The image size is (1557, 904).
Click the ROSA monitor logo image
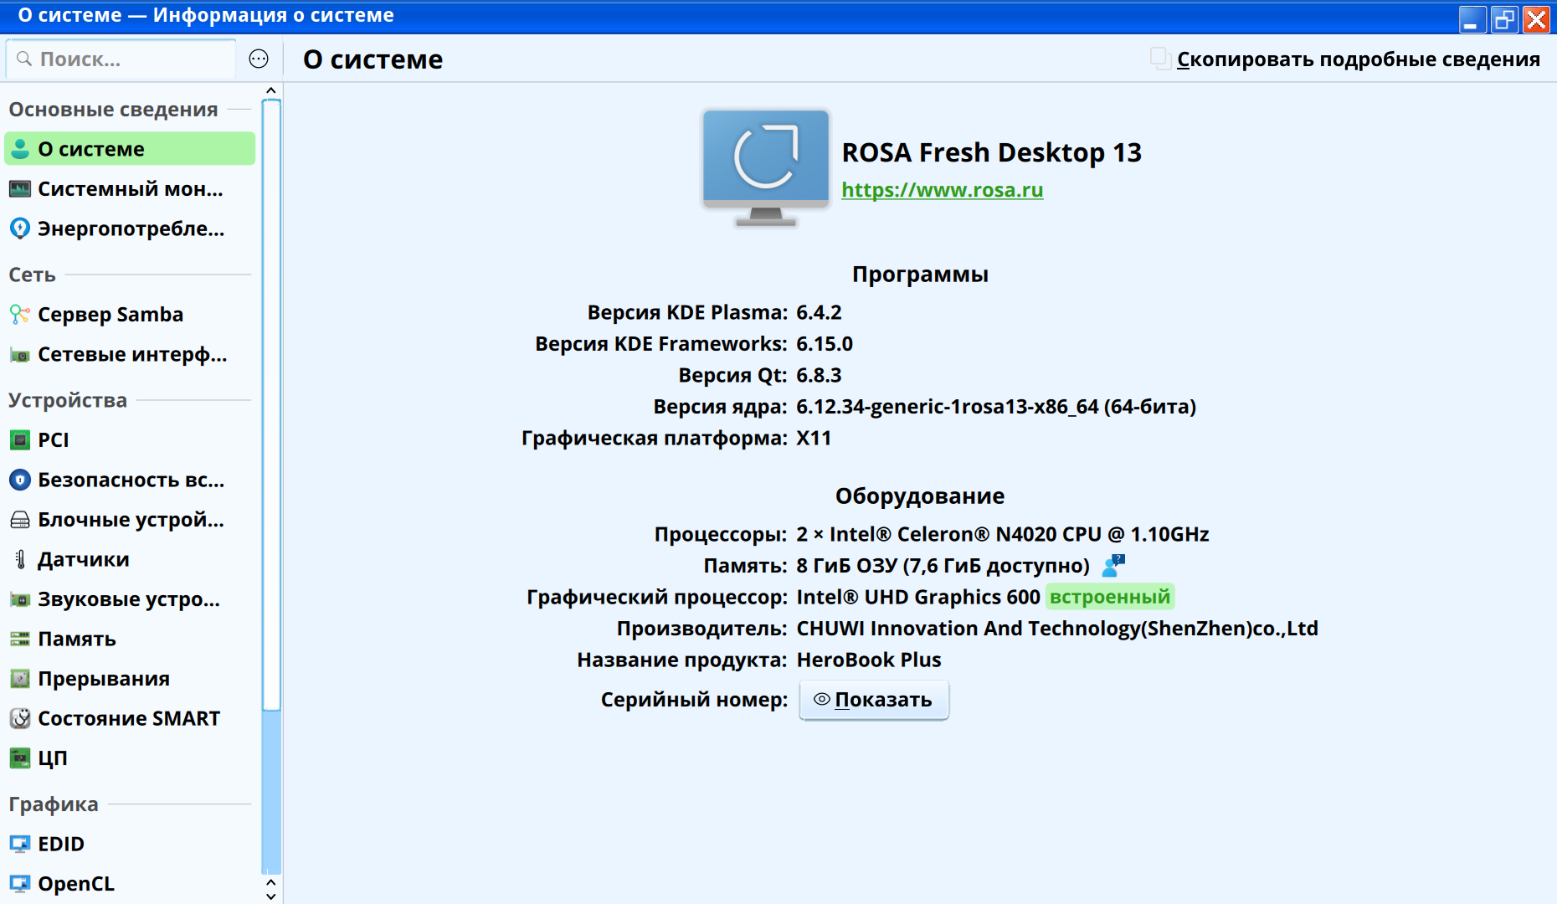tap(766, 168)
